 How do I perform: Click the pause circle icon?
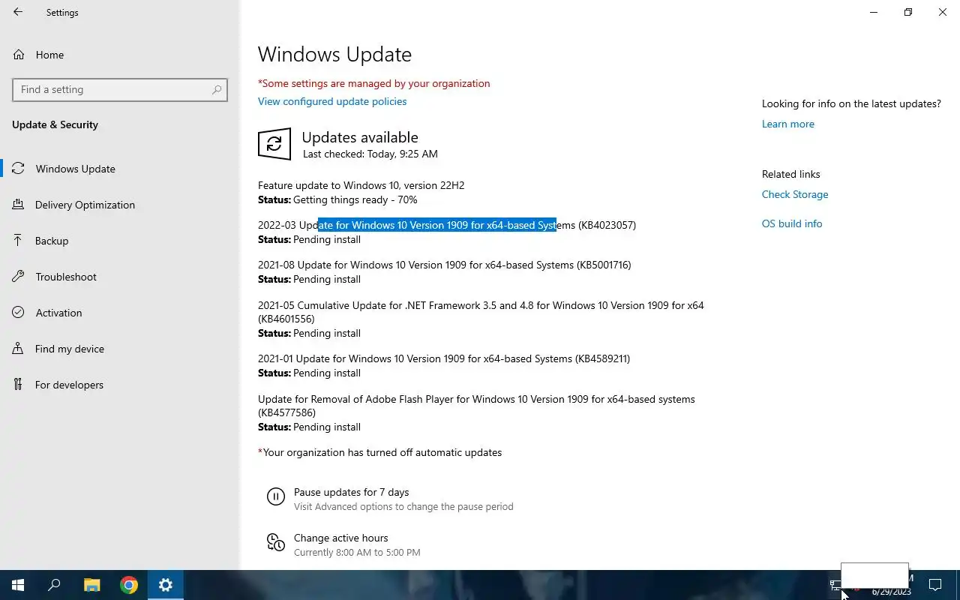tap(275, 496)
